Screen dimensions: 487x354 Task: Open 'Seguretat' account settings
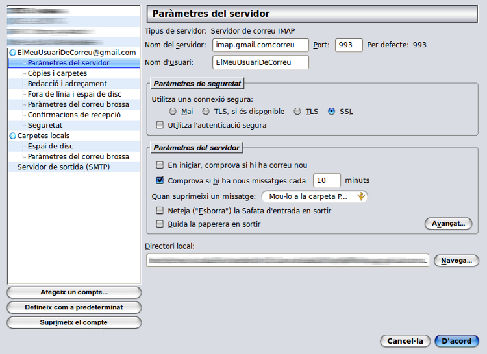tap(45, 125)
